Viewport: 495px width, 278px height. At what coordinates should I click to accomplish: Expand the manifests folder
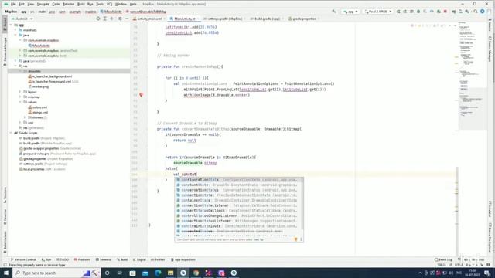point(15,30)
